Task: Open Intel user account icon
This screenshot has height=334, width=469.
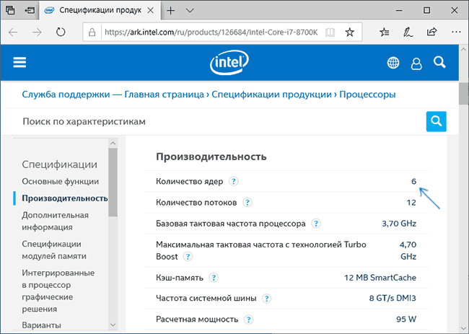Action: click(x=416, y=63)
